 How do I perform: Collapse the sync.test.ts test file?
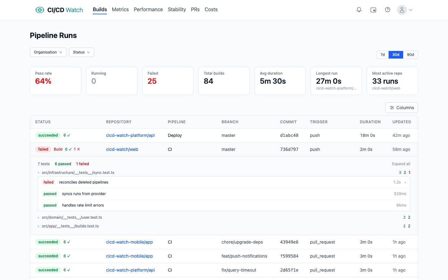[39, 173]
